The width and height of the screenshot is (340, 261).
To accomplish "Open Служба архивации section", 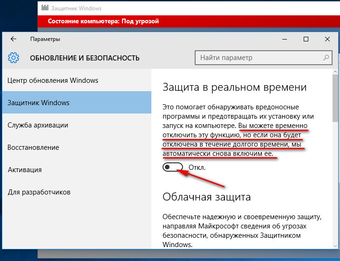I will point(38,125).
